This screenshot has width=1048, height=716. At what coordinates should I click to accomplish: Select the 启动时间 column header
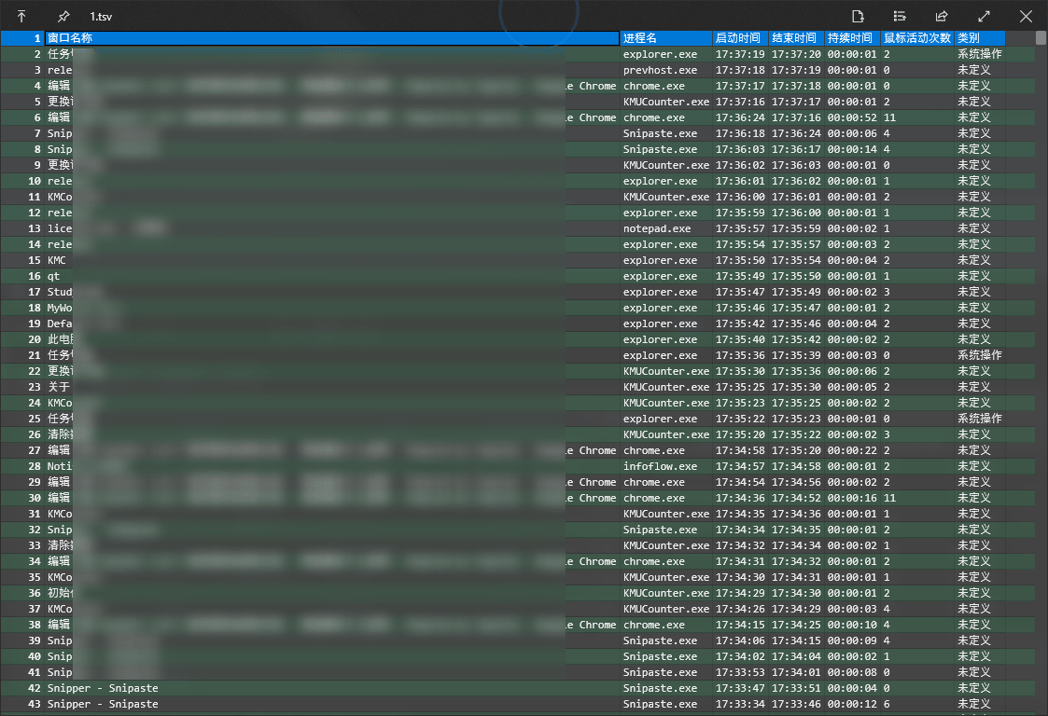click(x=741, y=38)
